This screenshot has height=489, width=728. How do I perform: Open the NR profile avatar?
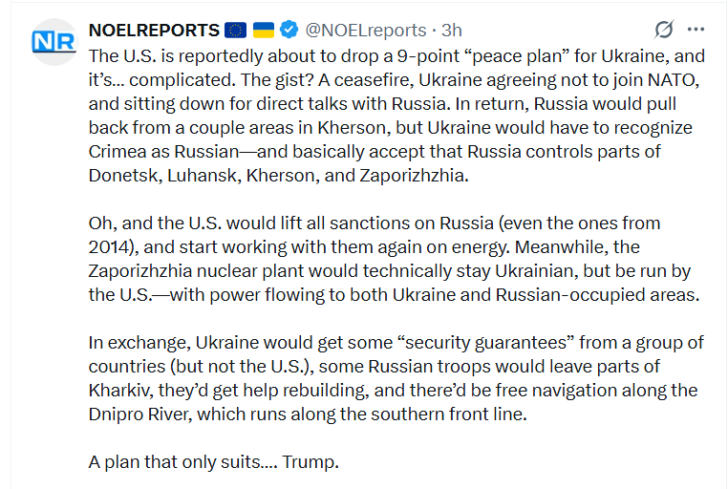click(54, 42)
